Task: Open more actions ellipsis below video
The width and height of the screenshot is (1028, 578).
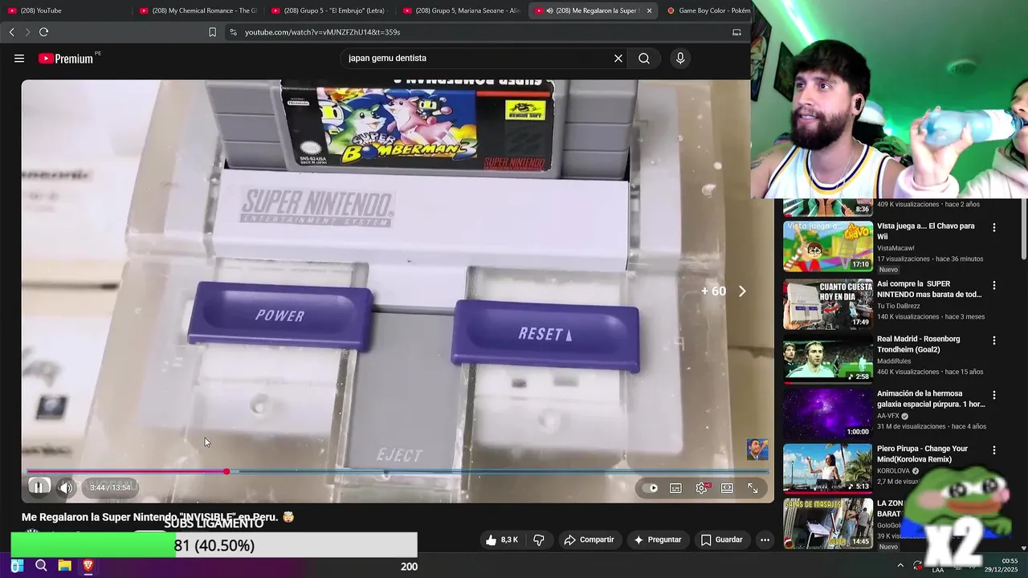Action: [x=765, y=539]
